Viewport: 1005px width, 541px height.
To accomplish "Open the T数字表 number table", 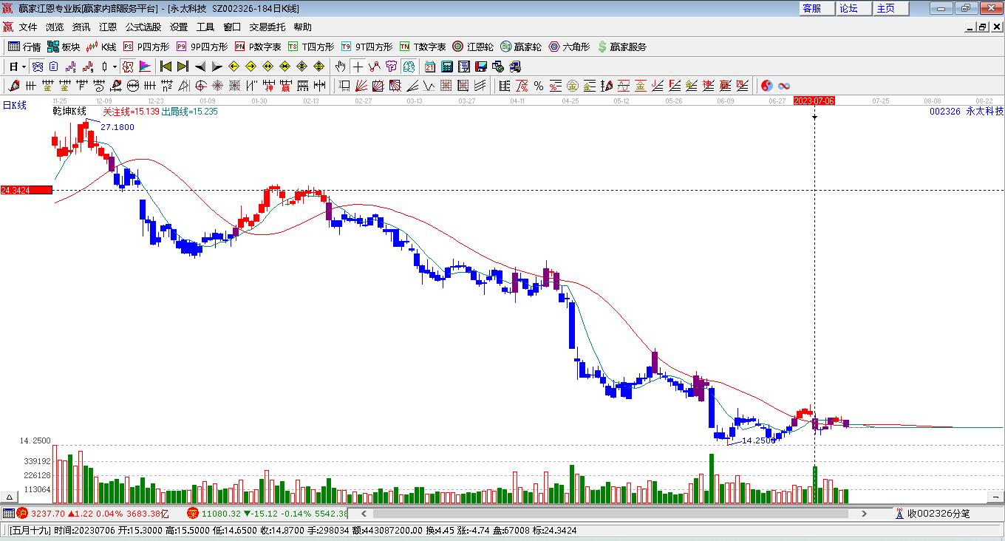I will (x=423, y=47).
